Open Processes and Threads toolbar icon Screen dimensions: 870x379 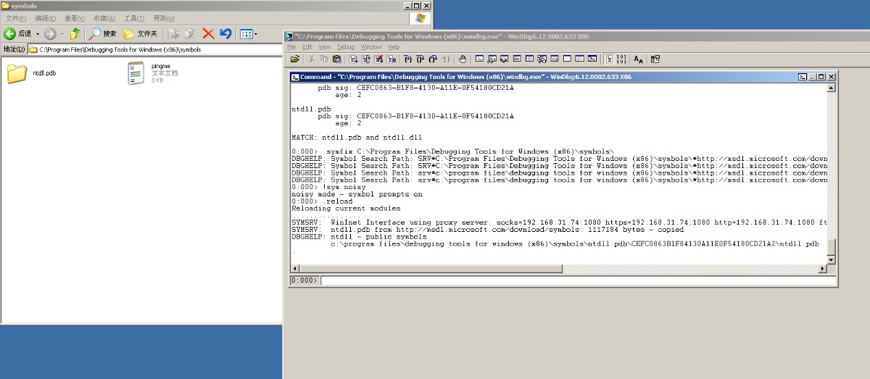click(579, 59)
